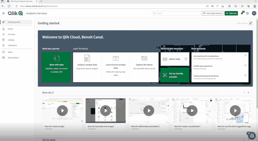Click Set up identity provider tile
The height and width of the screenshot is (141, 258).
175,75
